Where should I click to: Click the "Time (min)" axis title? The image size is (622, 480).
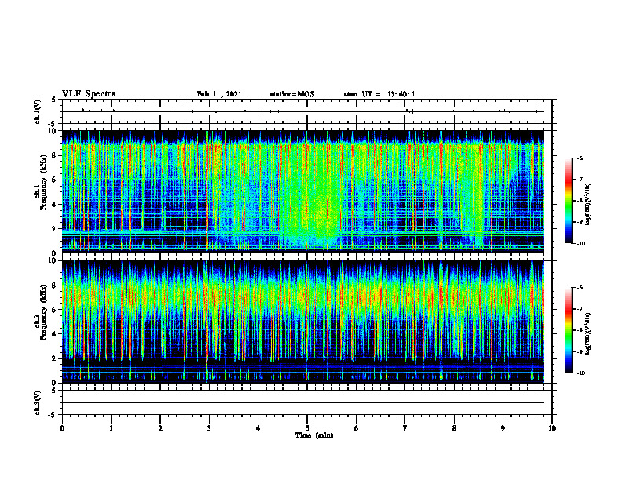click(314, 435)
